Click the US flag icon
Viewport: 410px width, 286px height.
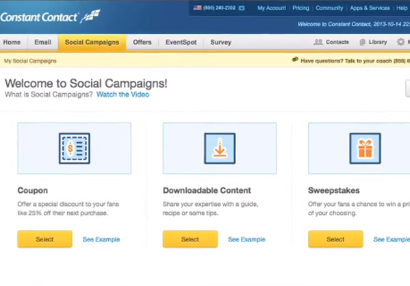(x=197, y=8)
